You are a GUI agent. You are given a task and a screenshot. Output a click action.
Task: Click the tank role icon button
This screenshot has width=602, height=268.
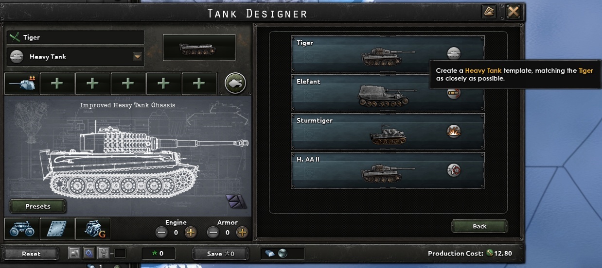(x=235, y=84)
